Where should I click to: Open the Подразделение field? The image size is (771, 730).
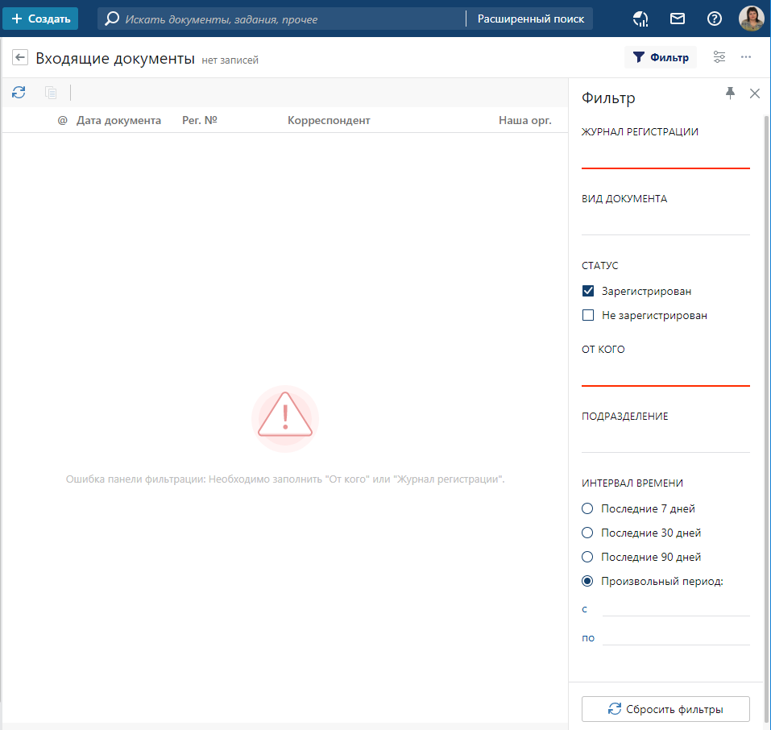pos(665,441)
